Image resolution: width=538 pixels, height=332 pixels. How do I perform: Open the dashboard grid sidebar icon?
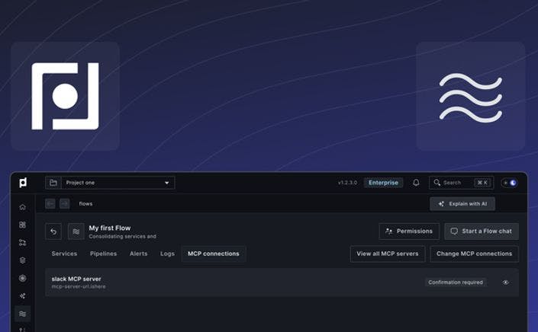pyautogui.click(x=23, y=225)
